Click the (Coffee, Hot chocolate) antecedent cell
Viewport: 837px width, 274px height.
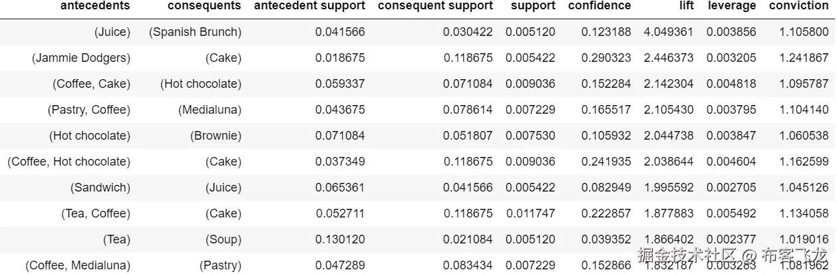pos(69,162)
